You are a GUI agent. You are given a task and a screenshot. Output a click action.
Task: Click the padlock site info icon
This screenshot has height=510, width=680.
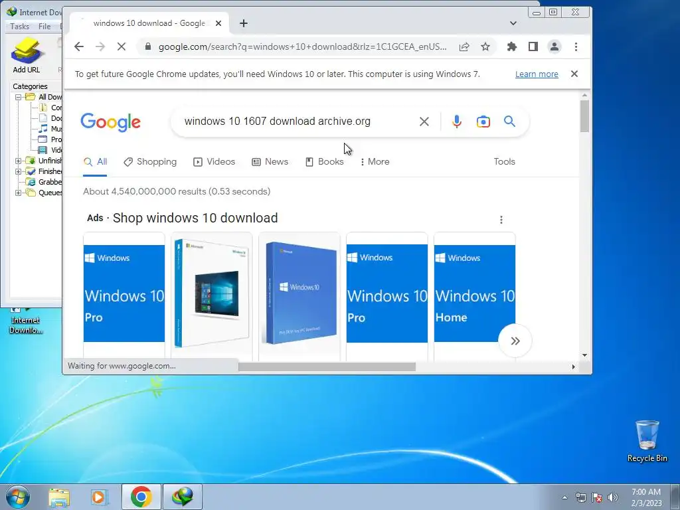pyautogui.click(x=148, y=47)
